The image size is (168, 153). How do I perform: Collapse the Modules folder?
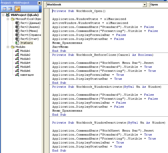click(8, 47)
